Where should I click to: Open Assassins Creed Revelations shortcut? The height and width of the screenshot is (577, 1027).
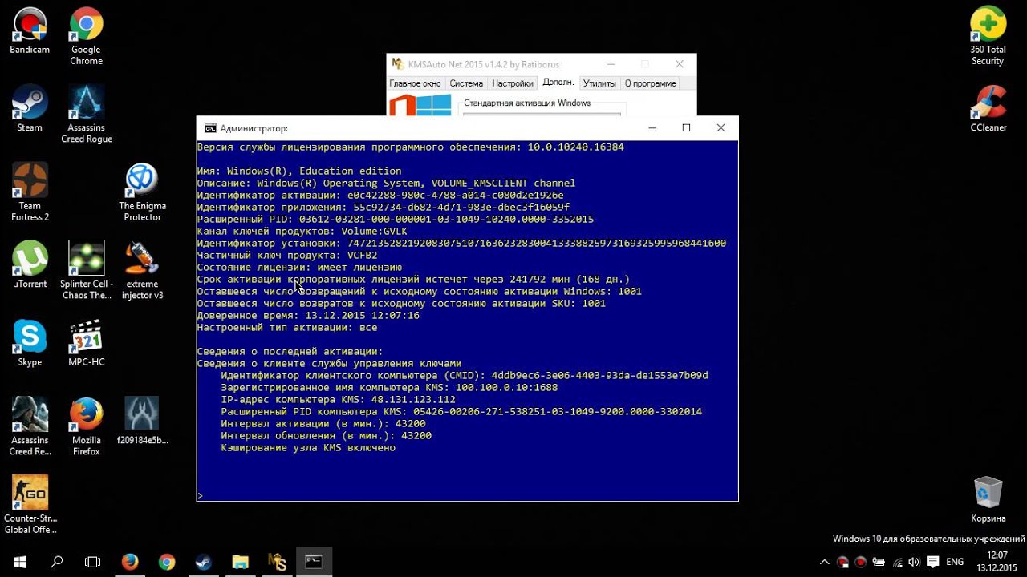(x=30, y=426)
